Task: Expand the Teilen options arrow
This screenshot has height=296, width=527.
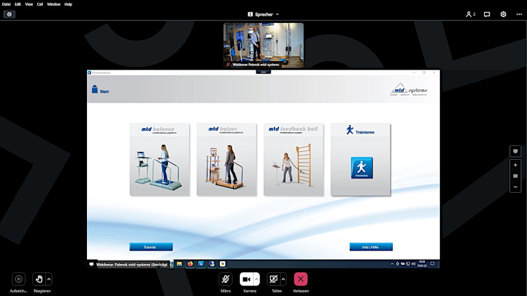Action: coord(283,279)
